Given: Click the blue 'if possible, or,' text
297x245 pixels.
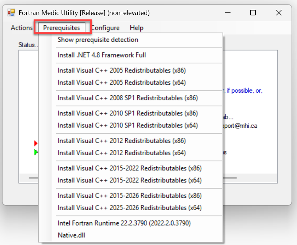Looking at the screenshot, I should point(244,91).
